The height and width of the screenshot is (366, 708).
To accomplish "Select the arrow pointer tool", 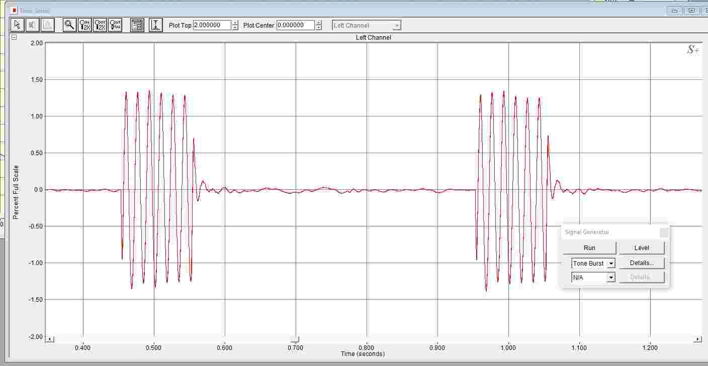I will (x=18, y=25).
